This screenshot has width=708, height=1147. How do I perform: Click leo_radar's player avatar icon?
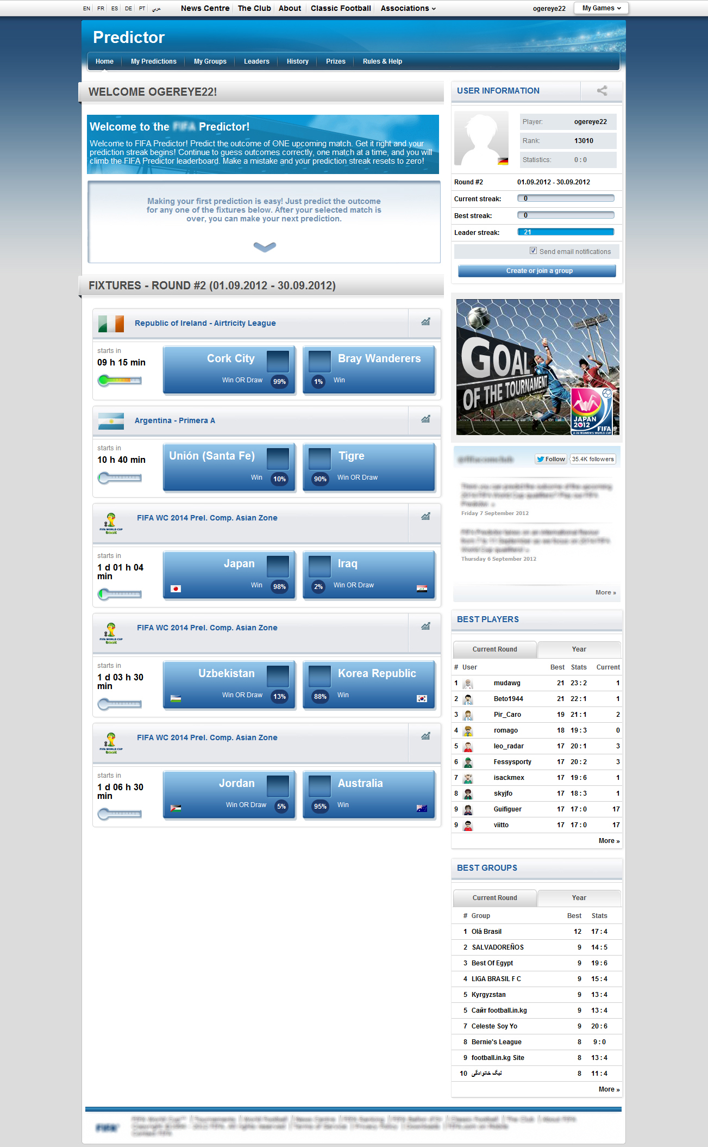(468, 747)
